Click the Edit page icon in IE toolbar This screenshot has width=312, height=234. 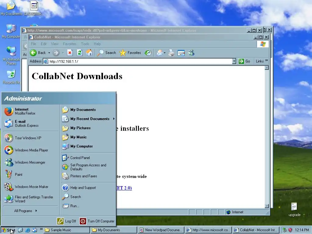point(181,53)
